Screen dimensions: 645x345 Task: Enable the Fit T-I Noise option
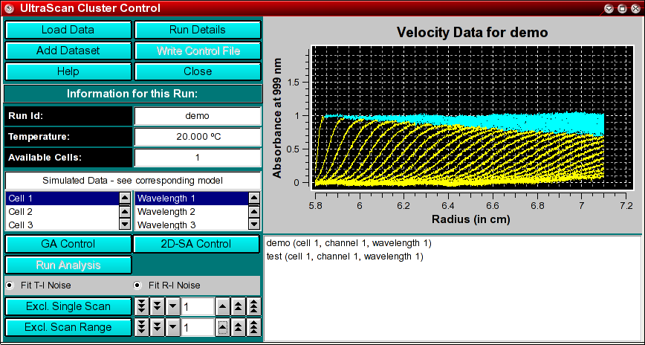pos(10,286)
